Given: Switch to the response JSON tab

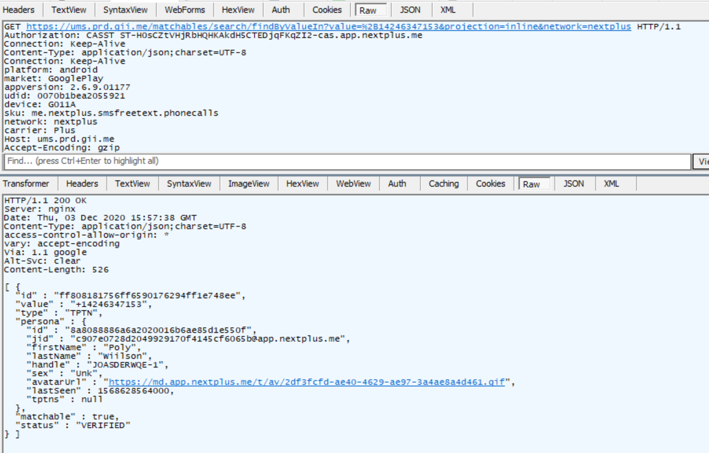Looking at the screenshot, I should click(x=574, y=184).
